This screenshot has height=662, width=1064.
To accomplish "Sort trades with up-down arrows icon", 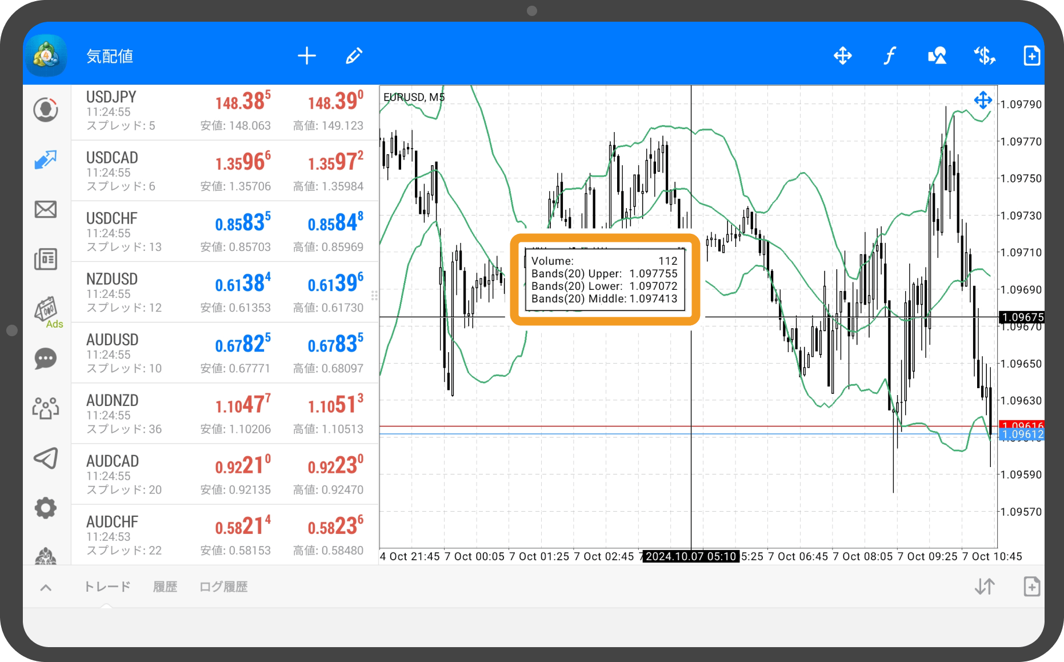I will [x=985, y=587].
